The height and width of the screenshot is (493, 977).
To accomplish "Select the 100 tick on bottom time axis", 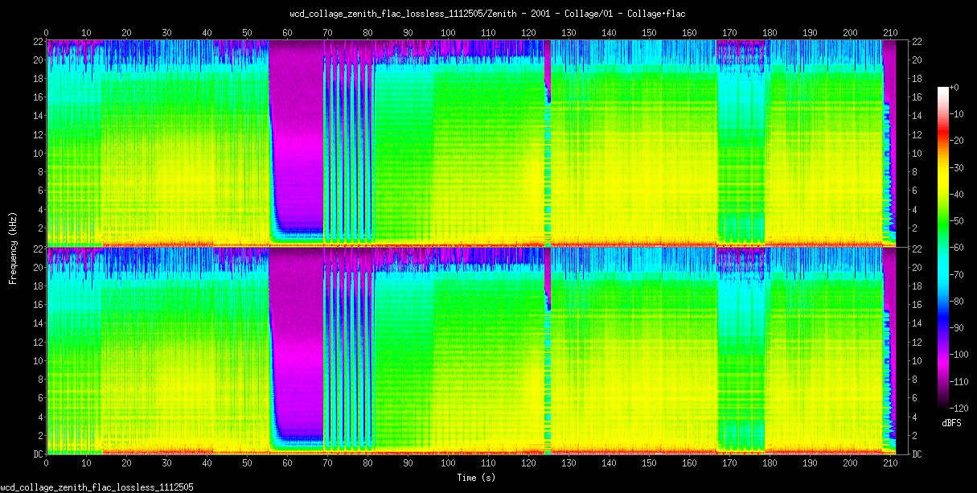I will click(448, 464).
